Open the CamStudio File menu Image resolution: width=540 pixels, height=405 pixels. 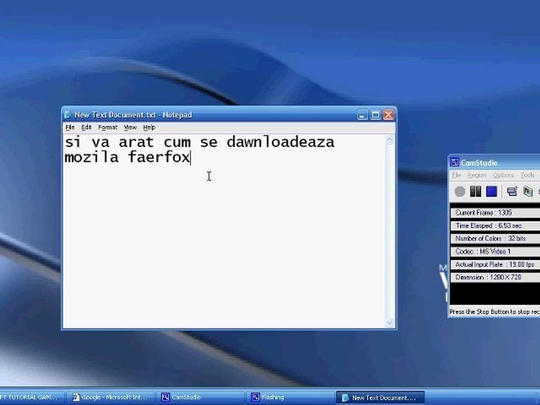(456, 175)
